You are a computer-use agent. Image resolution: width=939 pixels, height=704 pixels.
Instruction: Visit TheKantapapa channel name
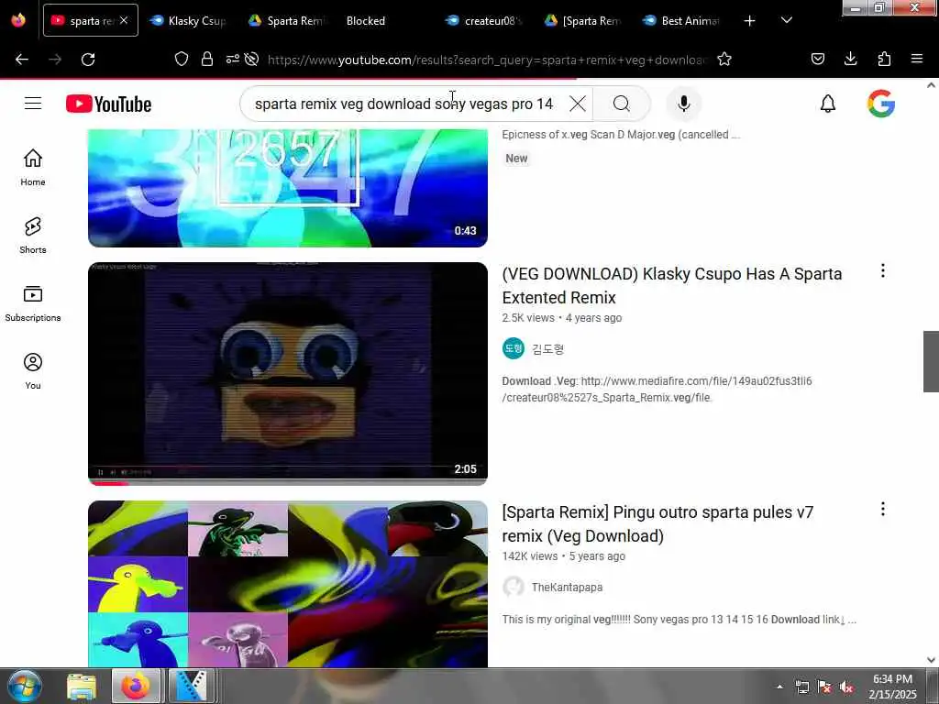point(567,588)
